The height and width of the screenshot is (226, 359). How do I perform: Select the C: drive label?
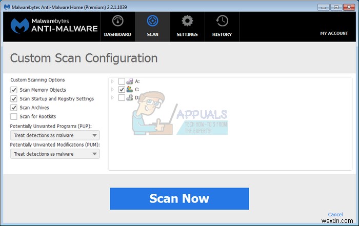click(x=137, y=90)
